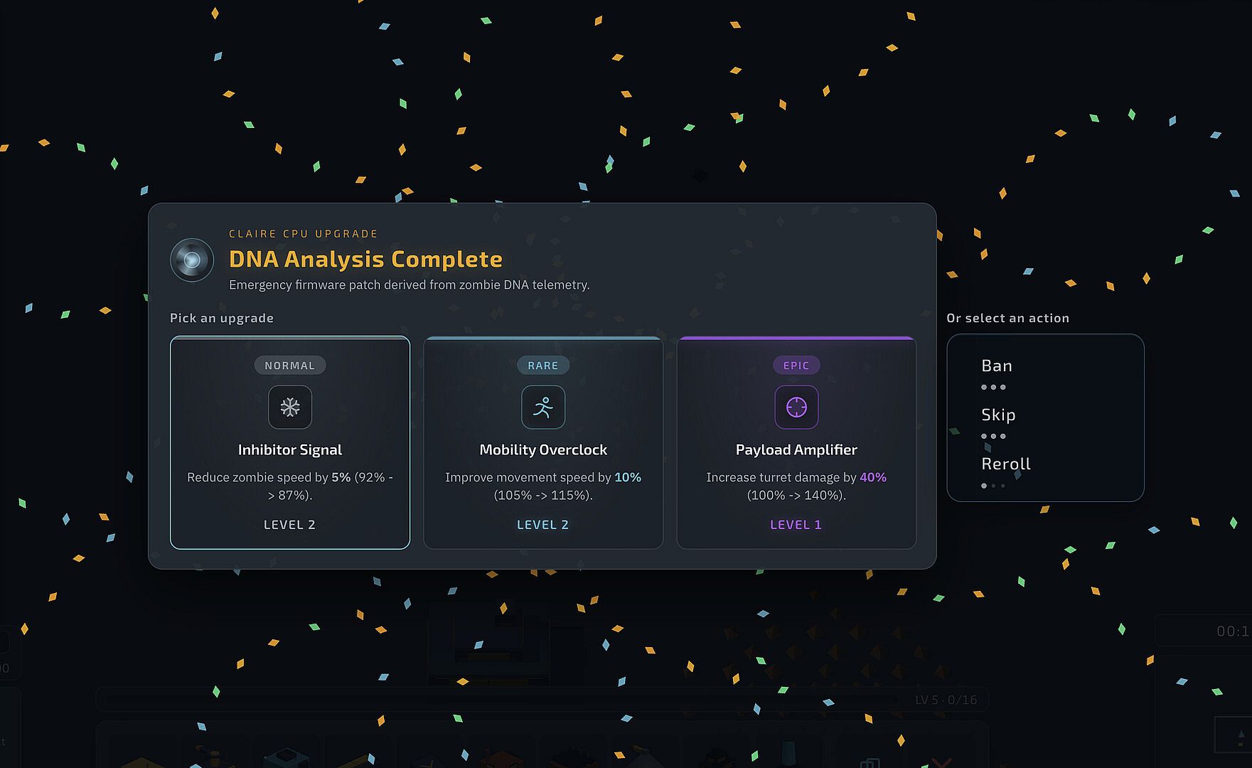Click the "Increase turret damage by 40%" description
Viewport: 1252px width, 768px height.
coord(796,486)
